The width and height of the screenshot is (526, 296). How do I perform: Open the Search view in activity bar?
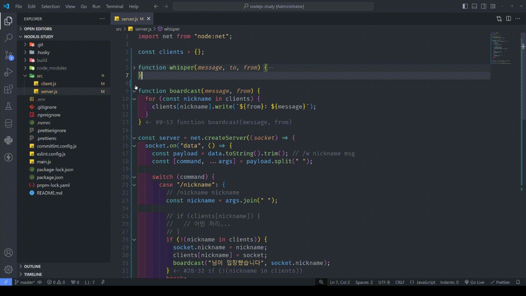[x=8, y=38]
